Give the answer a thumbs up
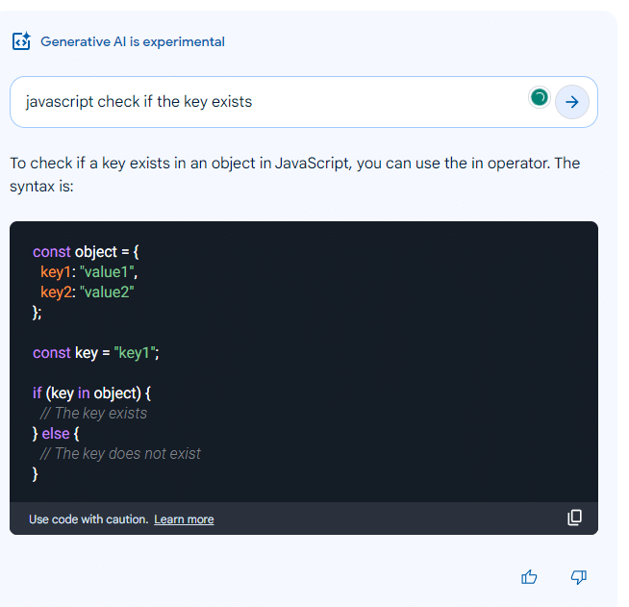Viewport: 629px width, 607px height. point(529,577)
